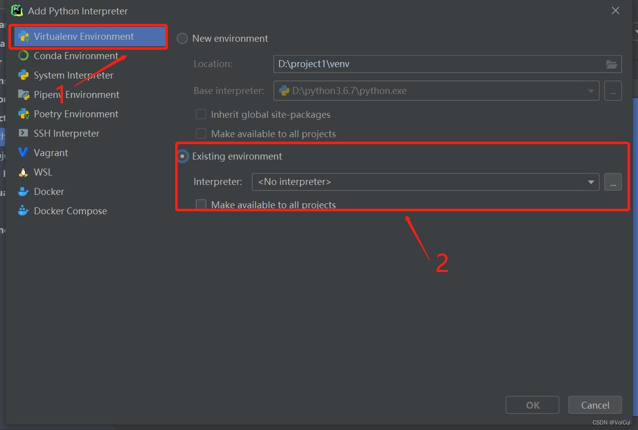Click the 'Interpreter:' label

pyautogui.click(x=218, y=181)
